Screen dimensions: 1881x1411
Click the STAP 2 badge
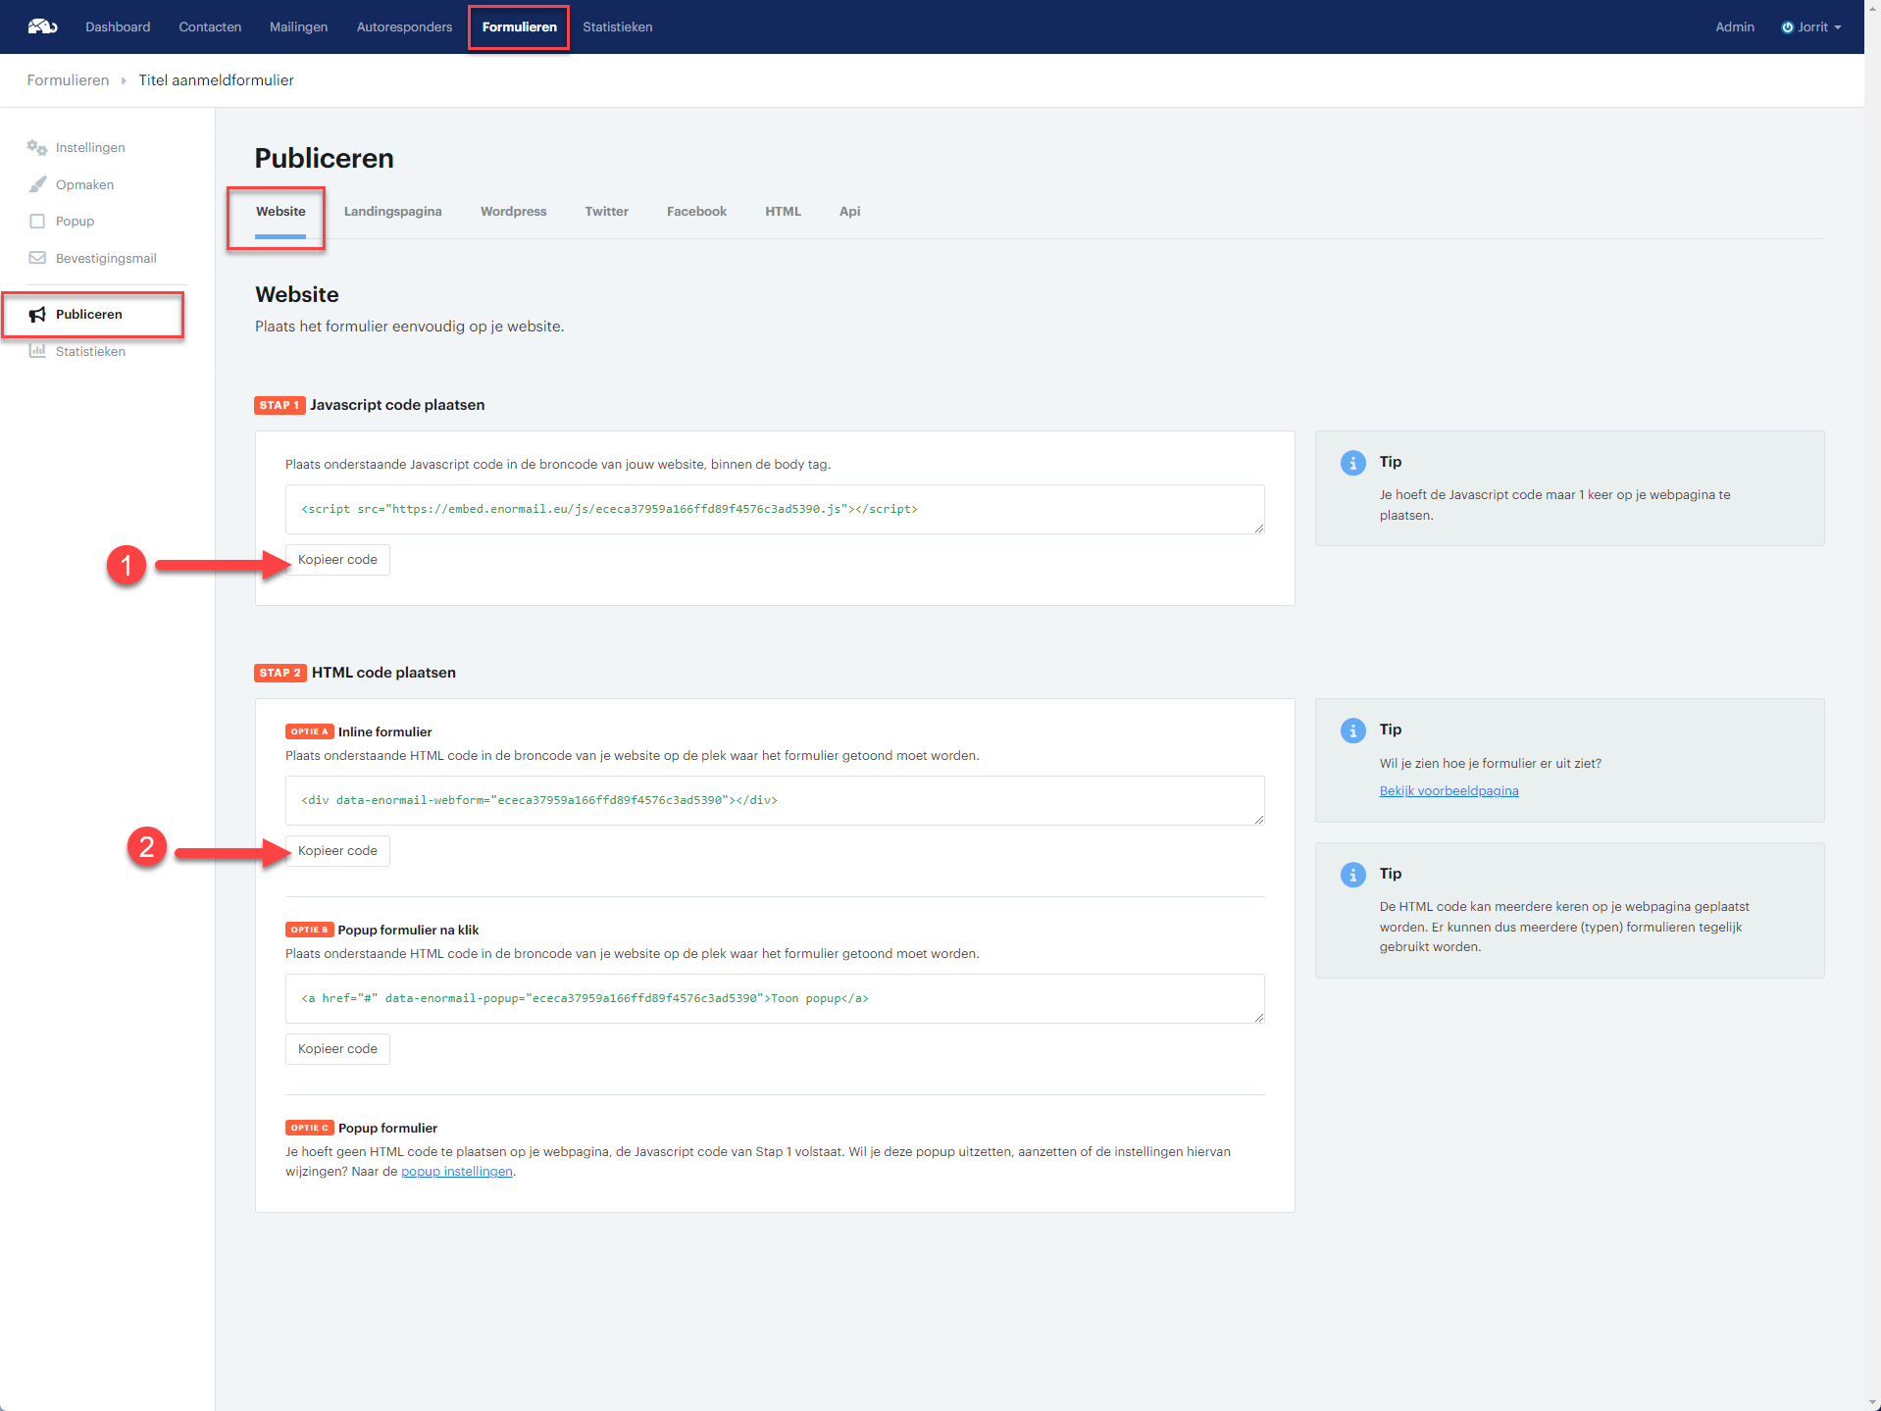280,673
